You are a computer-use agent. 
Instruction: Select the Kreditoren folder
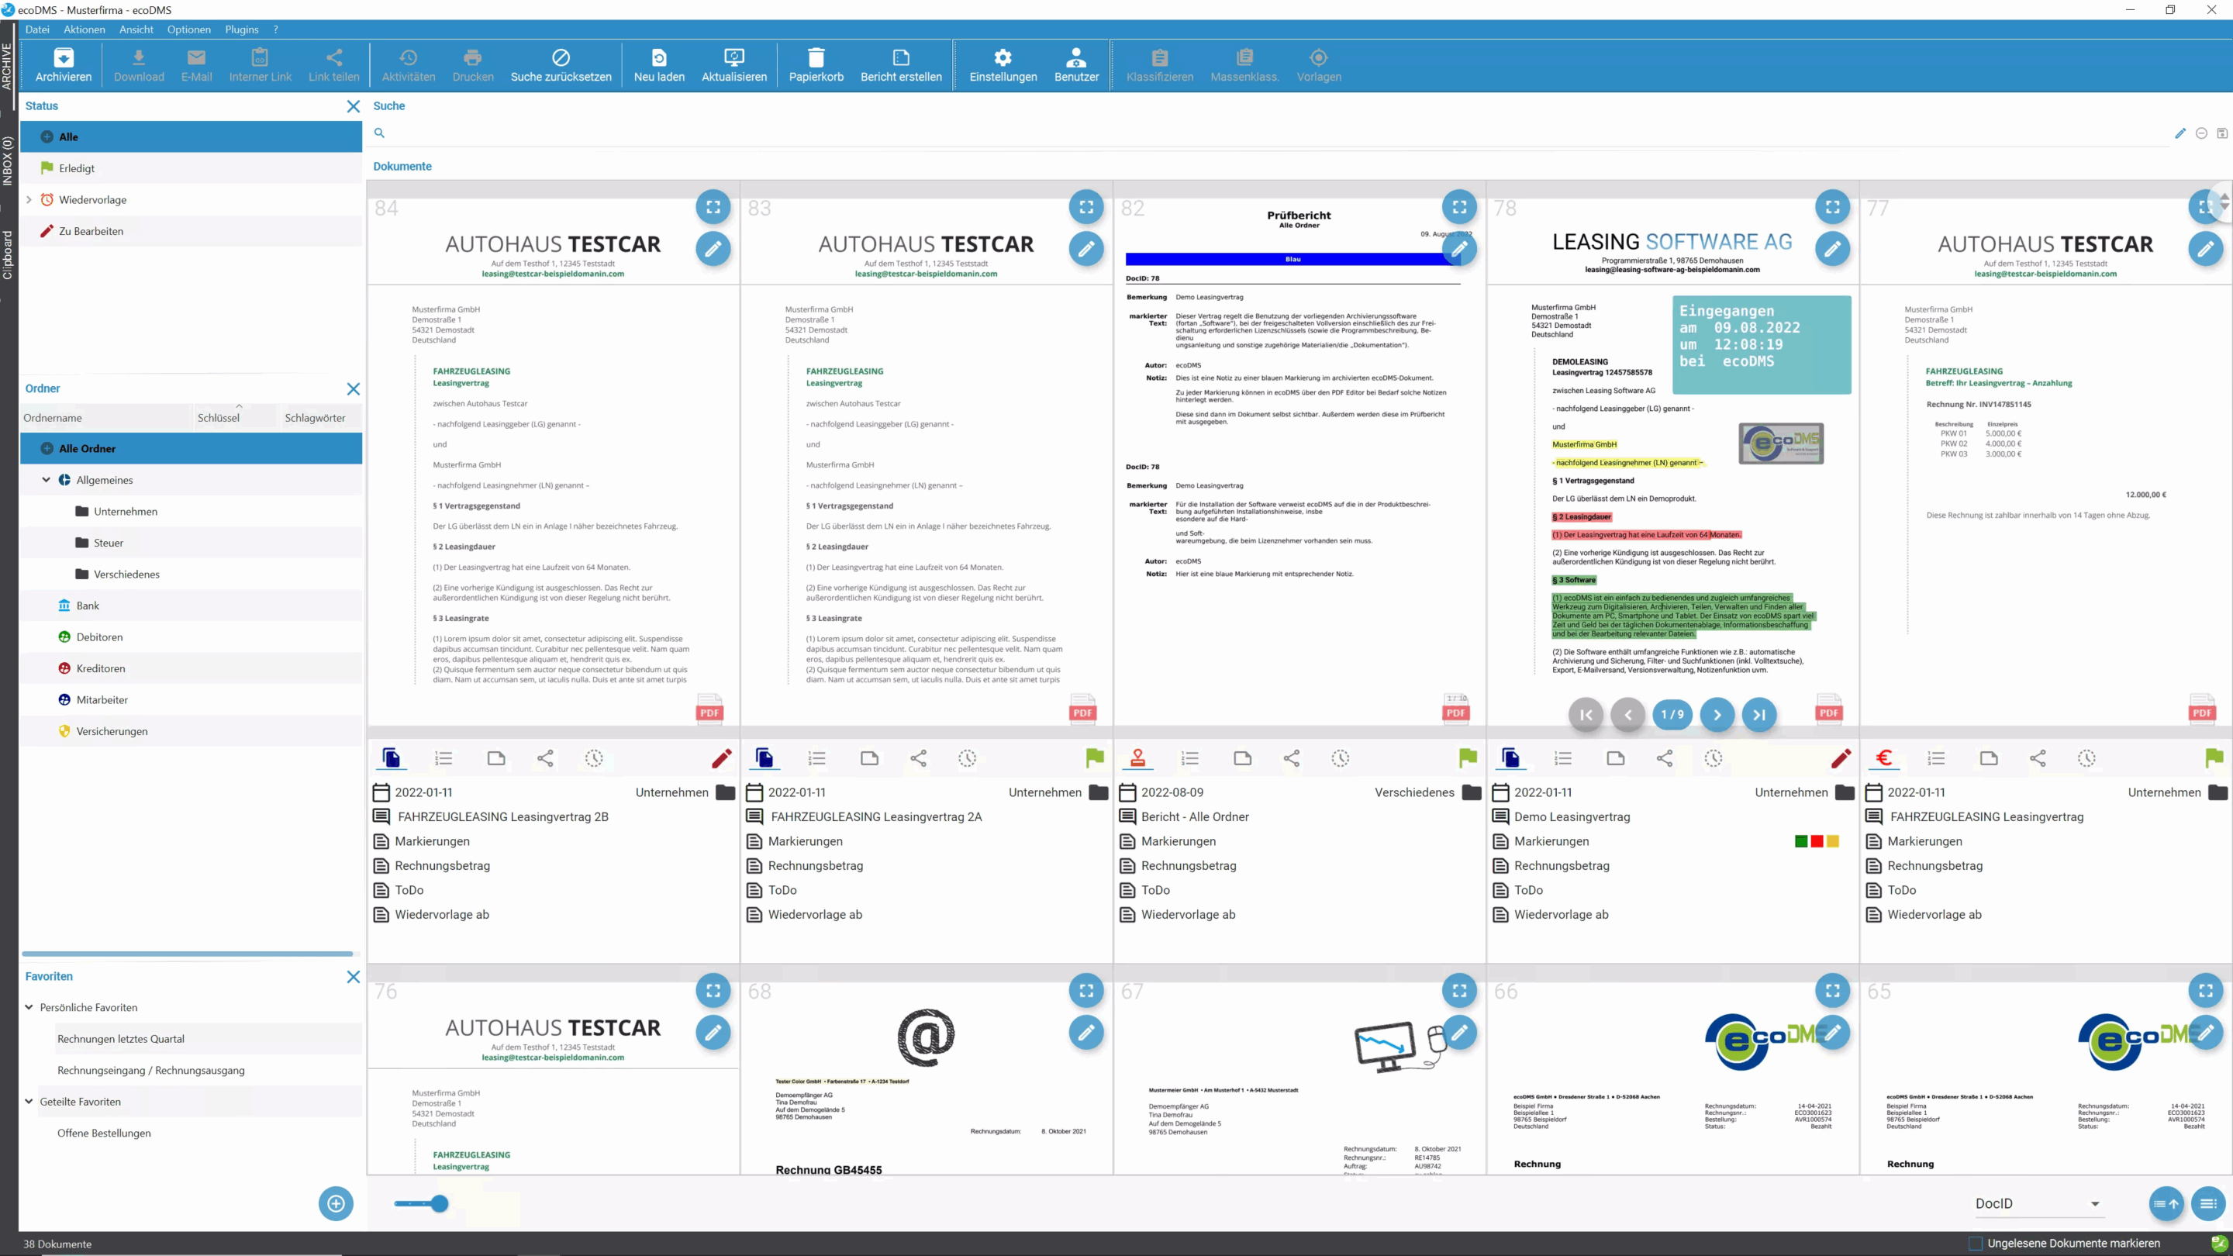point(191,668)
